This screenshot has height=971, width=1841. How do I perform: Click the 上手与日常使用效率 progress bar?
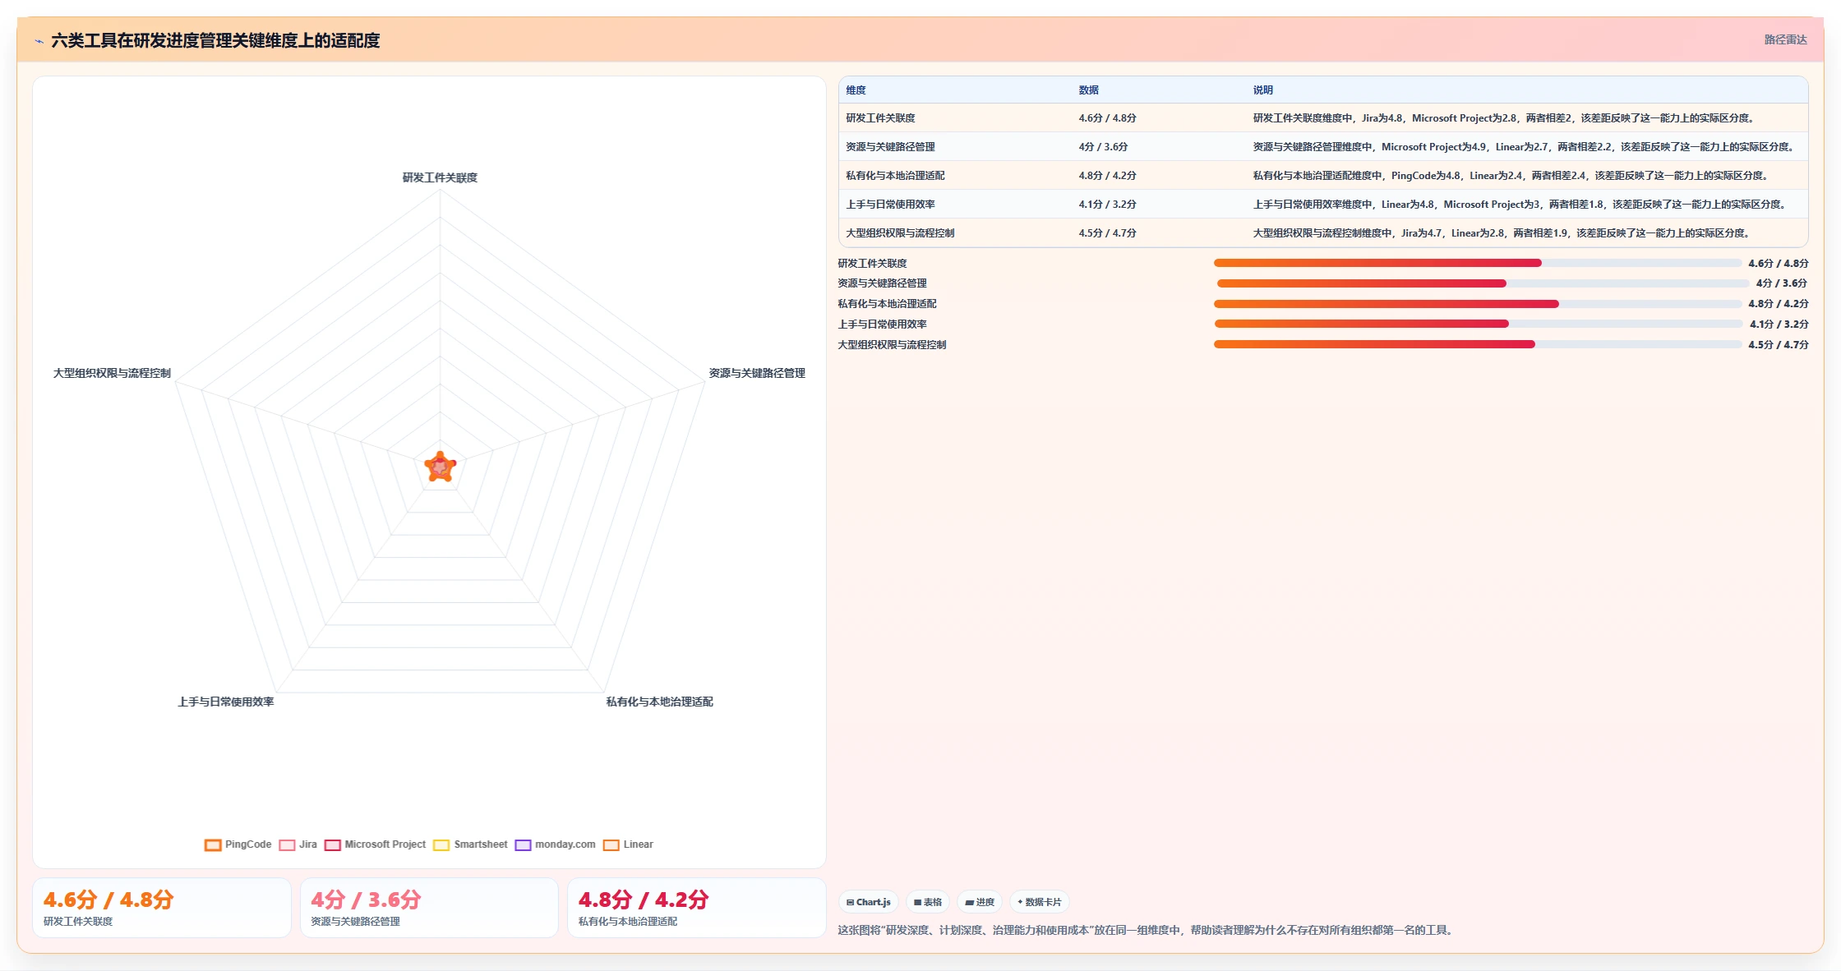click(1478, 324)
